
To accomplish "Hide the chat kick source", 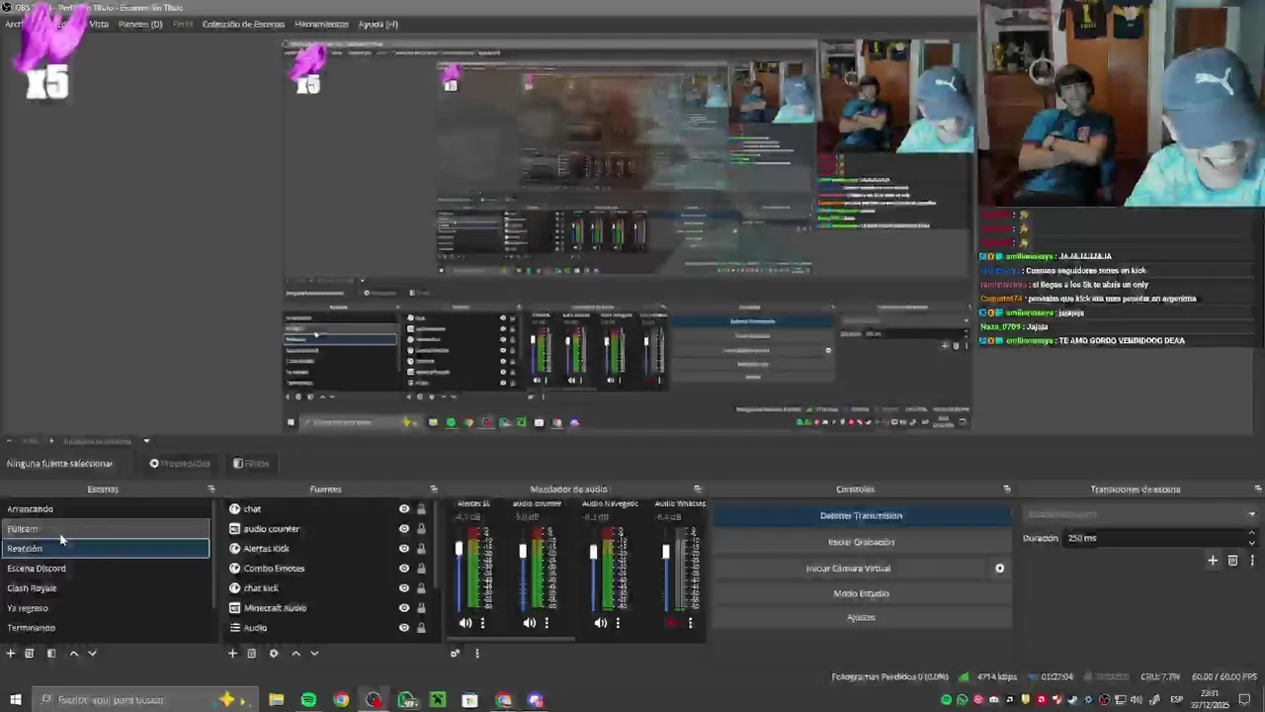I will pyautogui.click(x=403, y=588).
